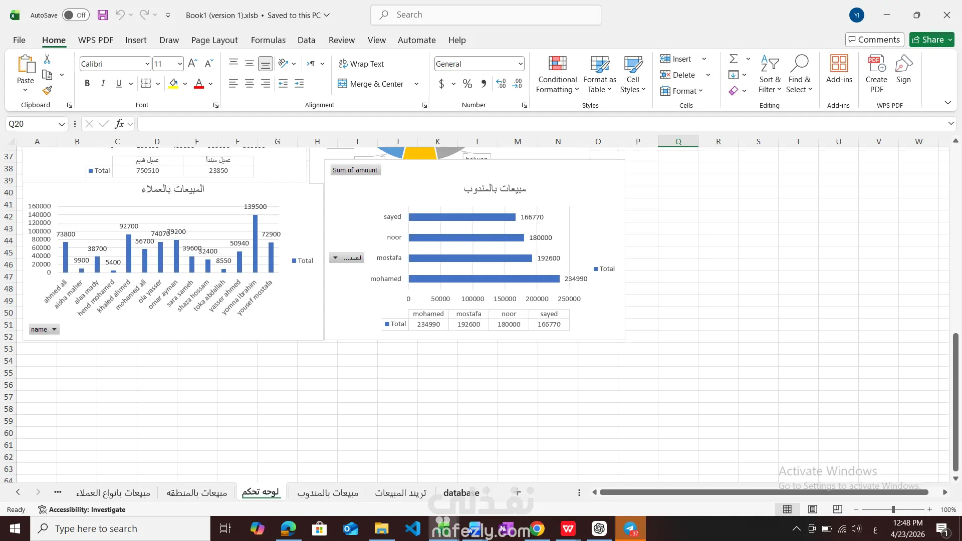The height and width of the screenshot is (541, 962).
Task: Click Sort & Filter icon
Action: coord(770,75)
